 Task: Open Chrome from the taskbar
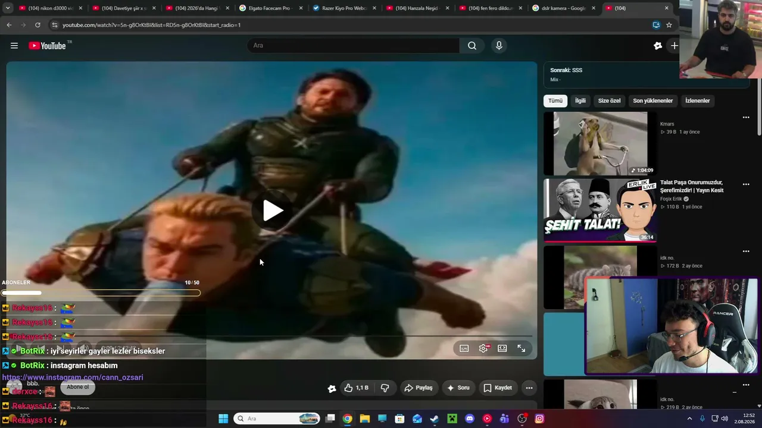[348, 418]
